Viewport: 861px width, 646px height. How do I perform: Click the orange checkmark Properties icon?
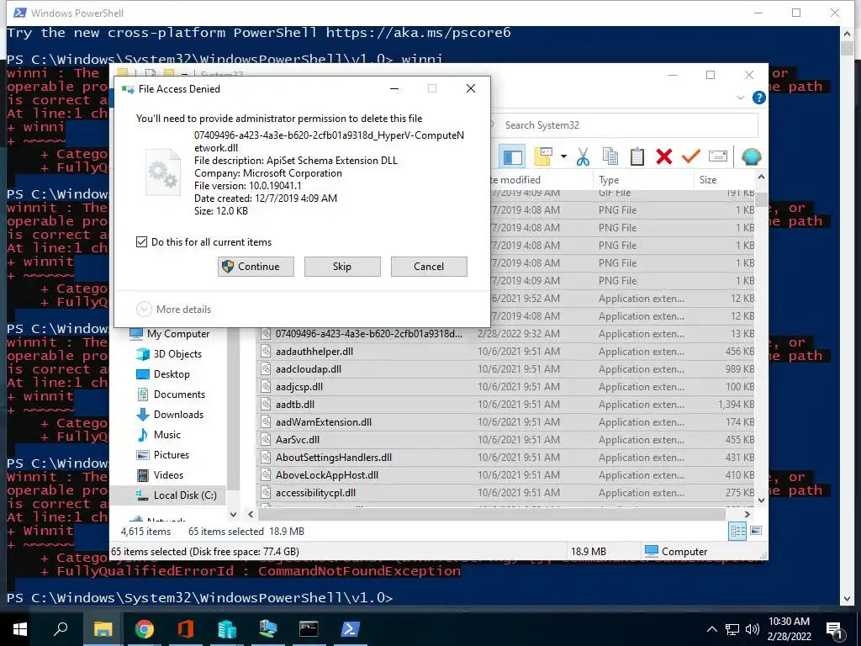click(691, 157)
